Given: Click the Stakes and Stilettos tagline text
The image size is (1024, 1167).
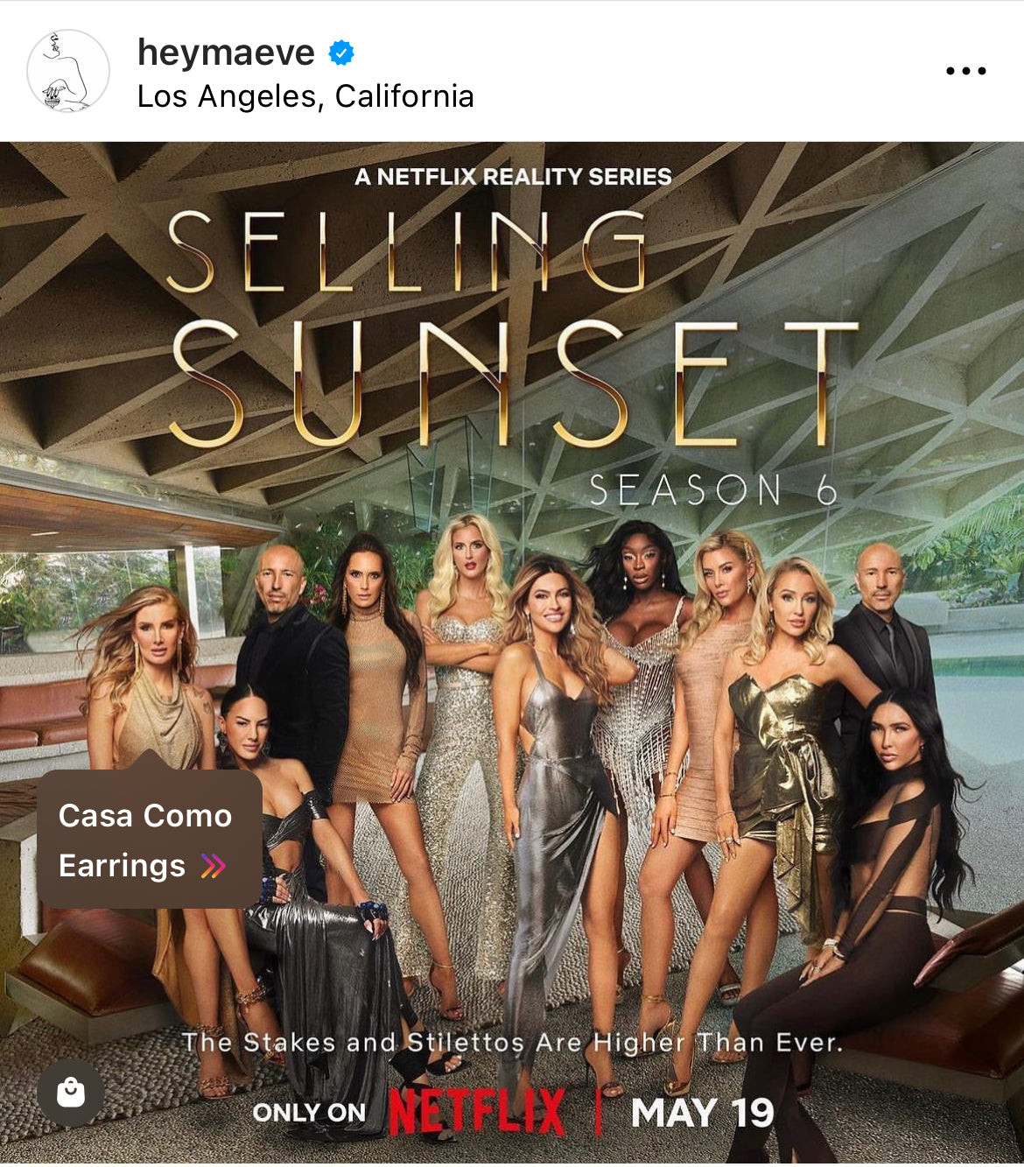Looking at the screenshot, I should click(512, 1043).
